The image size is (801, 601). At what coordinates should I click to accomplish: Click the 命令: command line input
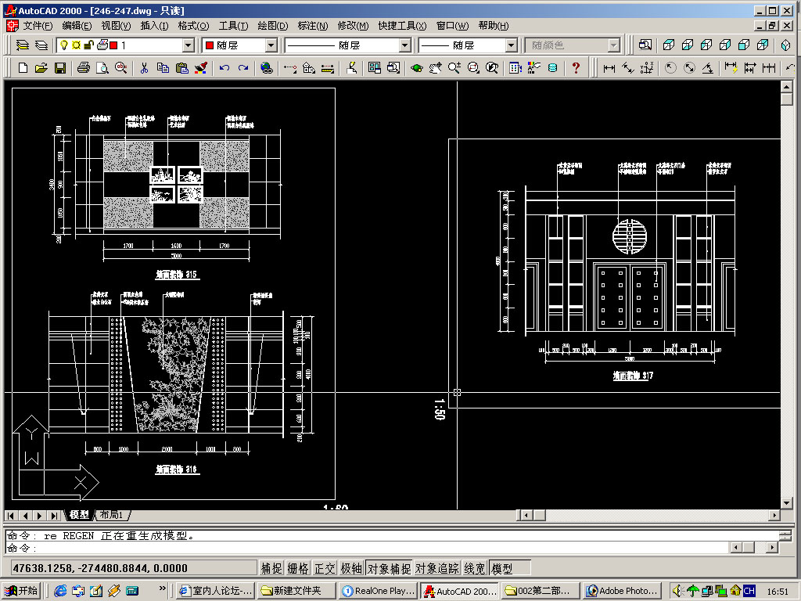(x=368, y=549)
